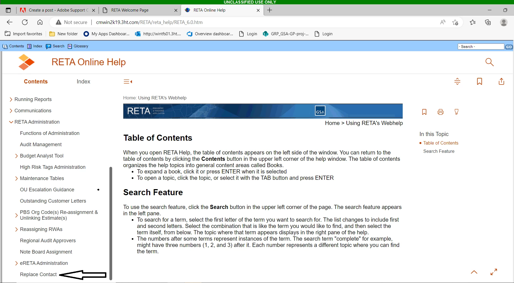Screen dimensions: 514x283
Task: Refresh the page with reload icon
Action: click(25, 22)
